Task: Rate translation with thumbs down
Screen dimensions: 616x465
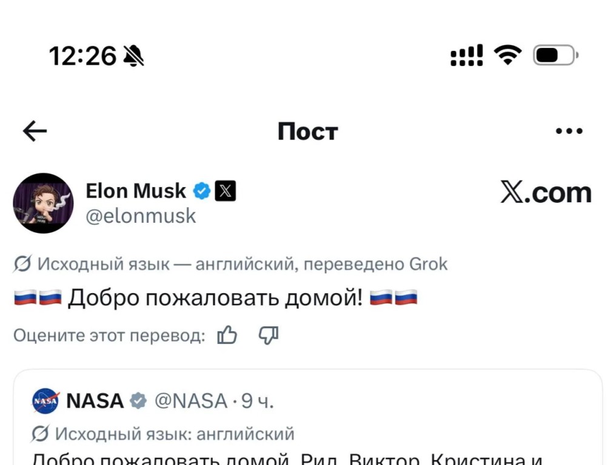Action: point(269,335)
